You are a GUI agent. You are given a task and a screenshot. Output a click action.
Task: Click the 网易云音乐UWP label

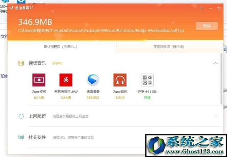[x=66, y=92]
